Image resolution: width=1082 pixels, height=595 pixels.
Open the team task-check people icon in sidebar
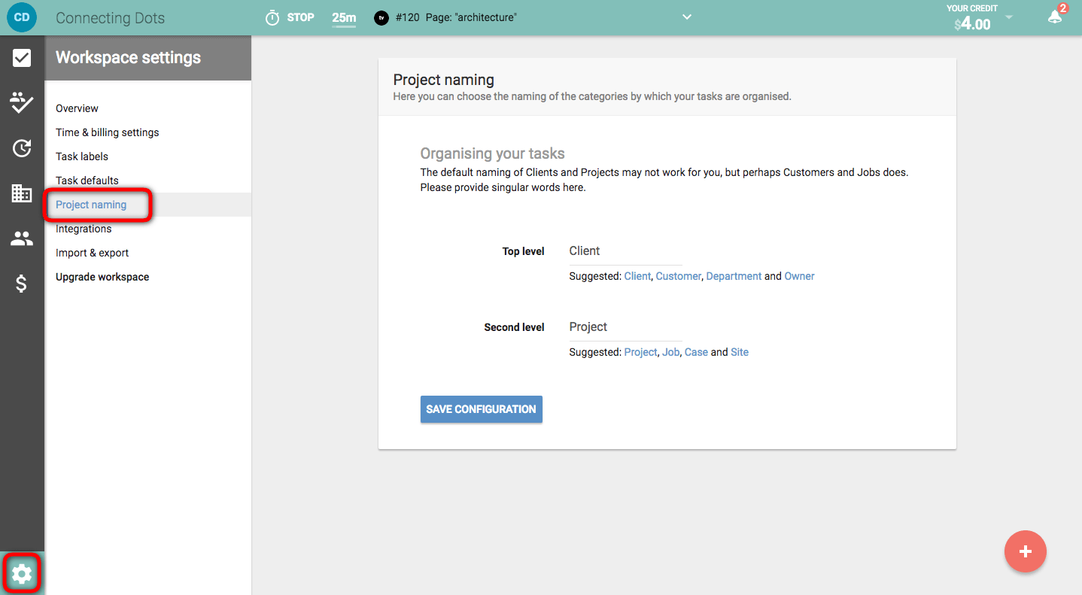22,102
